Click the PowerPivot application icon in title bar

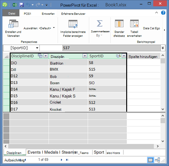coord(5,5)
